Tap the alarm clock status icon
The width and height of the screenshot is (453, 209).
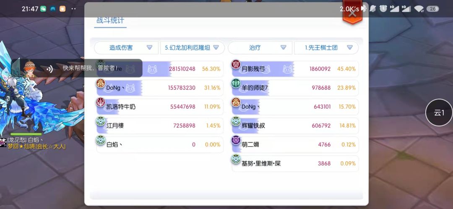pos(383,9)
